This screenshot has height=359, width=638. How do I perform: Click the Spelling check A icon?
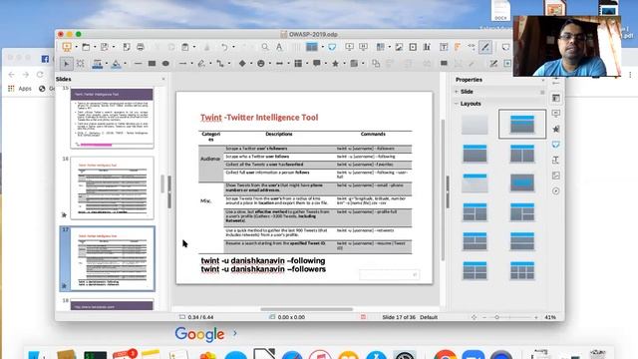tap(279, 47)
